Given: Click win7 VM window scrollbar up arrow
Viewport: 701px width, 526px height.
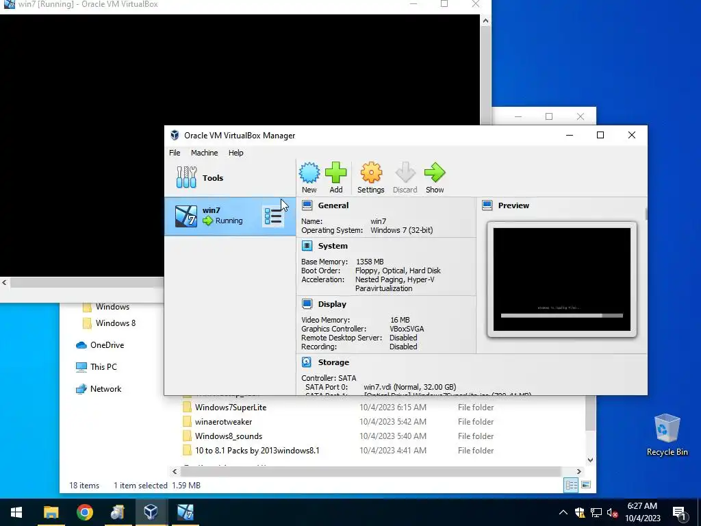Looking at the screenshot, I should point(485,21).
